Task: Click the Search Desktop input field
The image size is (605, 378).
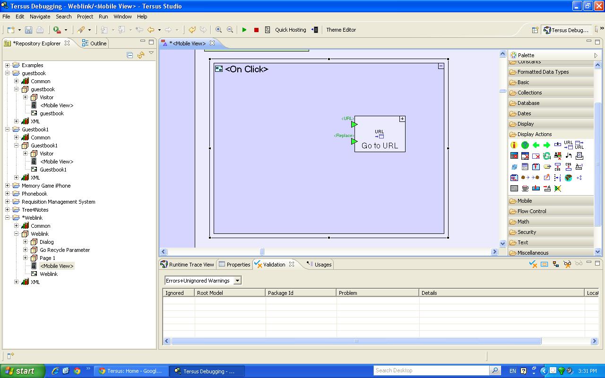Action: coord(432,370)
